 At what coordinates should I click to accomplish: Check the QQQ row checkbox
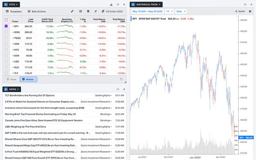pos(6,32)
